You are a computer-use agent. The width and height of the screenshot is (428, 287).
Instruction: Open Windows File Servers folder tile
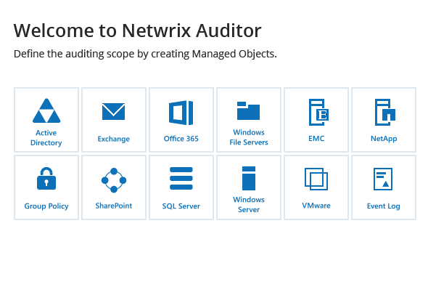click(249, 120)
